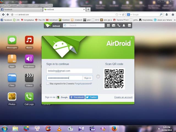Open the Edit menu

(8, 5)
